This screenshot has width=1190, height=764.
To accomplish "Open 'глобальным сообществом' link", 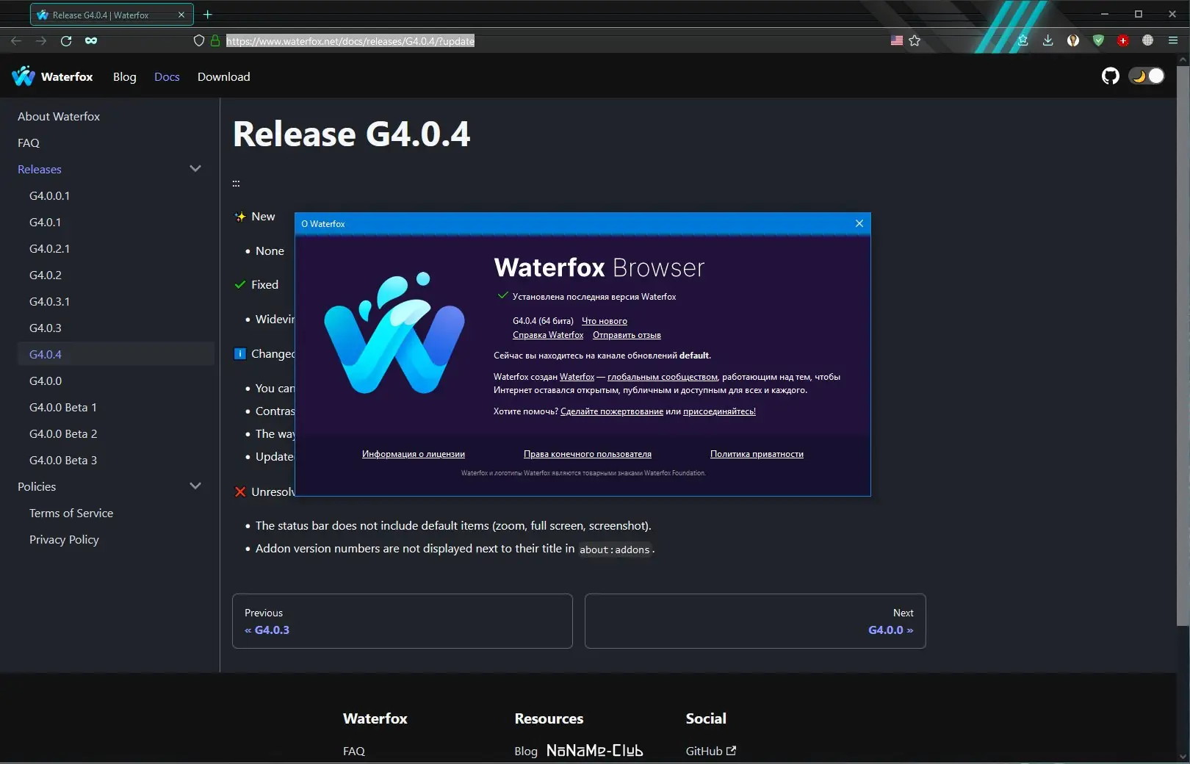I will click(663, 377).
